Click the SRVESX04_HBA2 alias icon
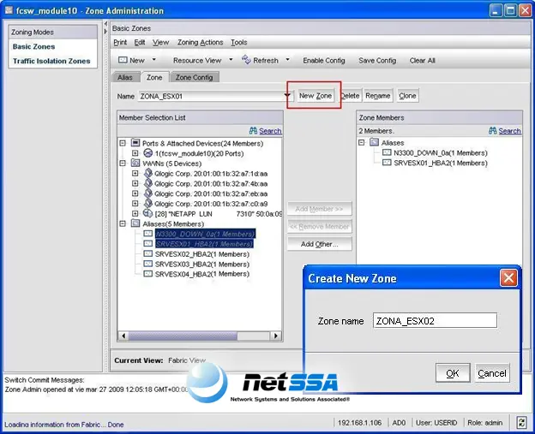The width and height of the screenshot is (535, 434). [147, 274]
